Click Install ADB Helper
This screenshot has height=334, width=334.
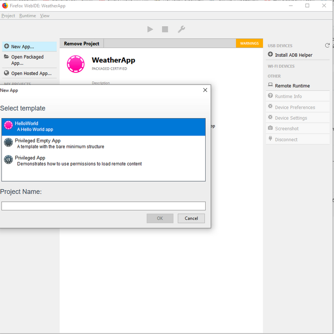click(298, 55)
